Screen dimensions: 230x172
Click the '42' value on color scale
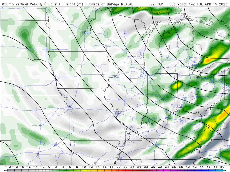coord(195,167)
